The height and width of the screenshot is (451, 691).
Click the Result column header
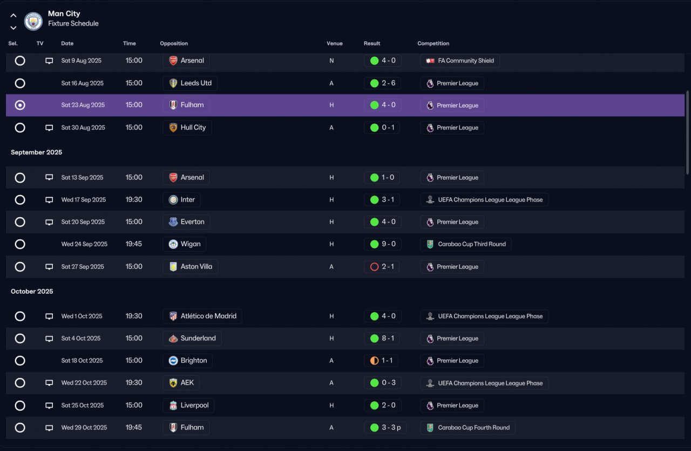372,43
